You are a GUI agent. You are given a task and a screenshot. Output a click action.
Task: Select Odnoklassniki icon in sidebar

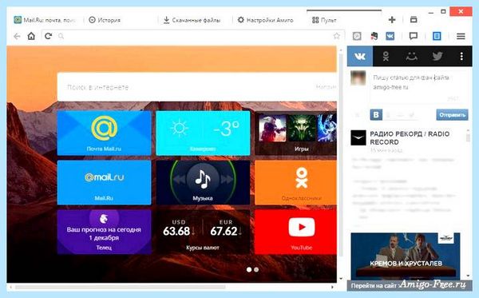386,56
